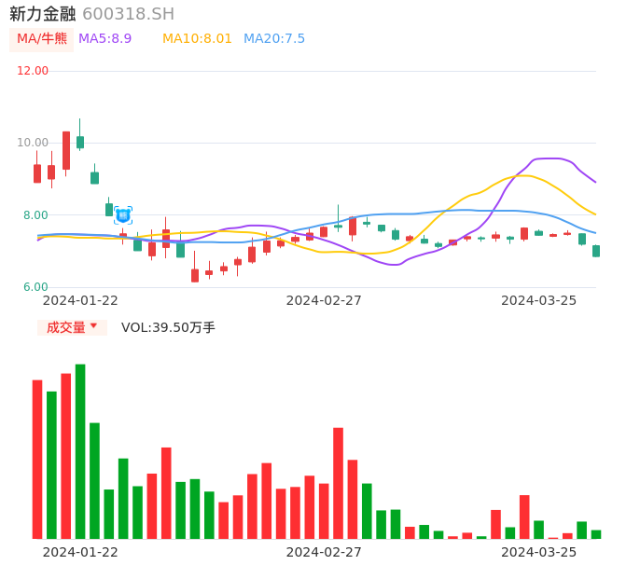640x565 pixels.
Task: Select the tallest red candlestick near 10.00
Action: 66,150
